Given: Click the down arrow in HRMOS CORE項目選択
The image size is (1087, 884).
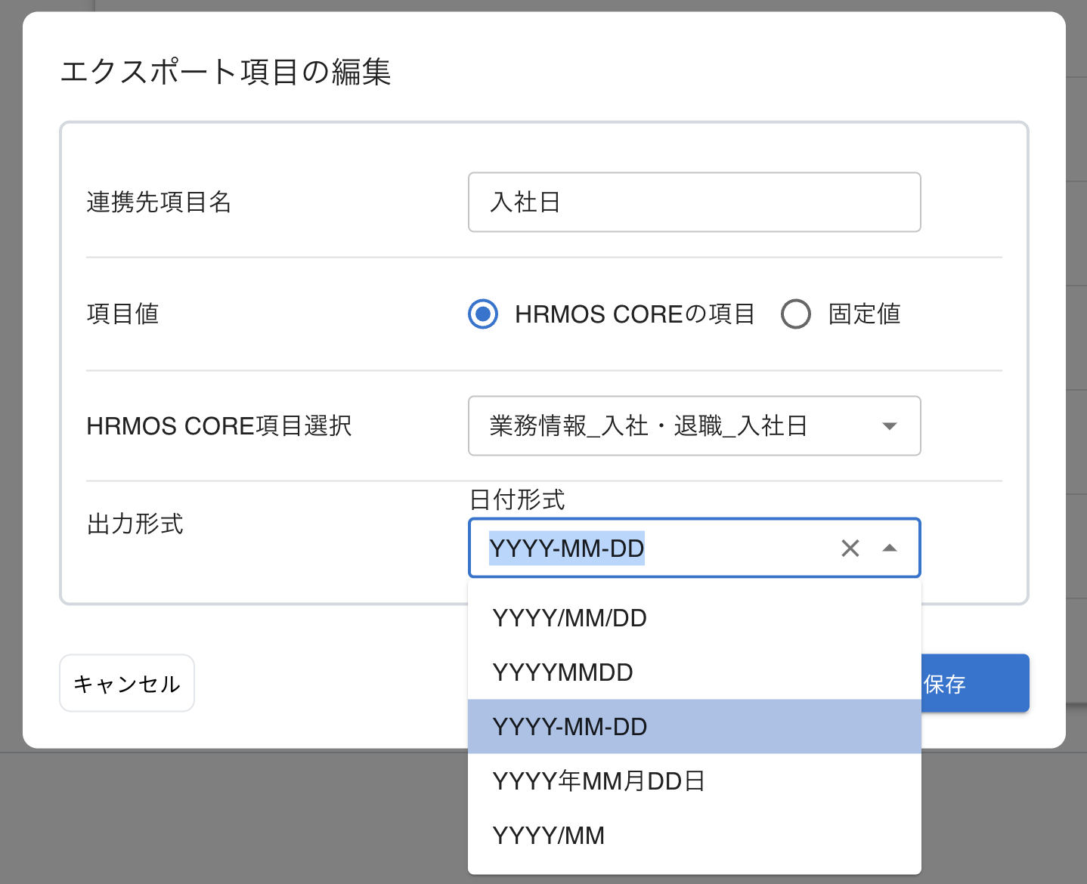Looking at the screenshot, I should coord(890,426).
